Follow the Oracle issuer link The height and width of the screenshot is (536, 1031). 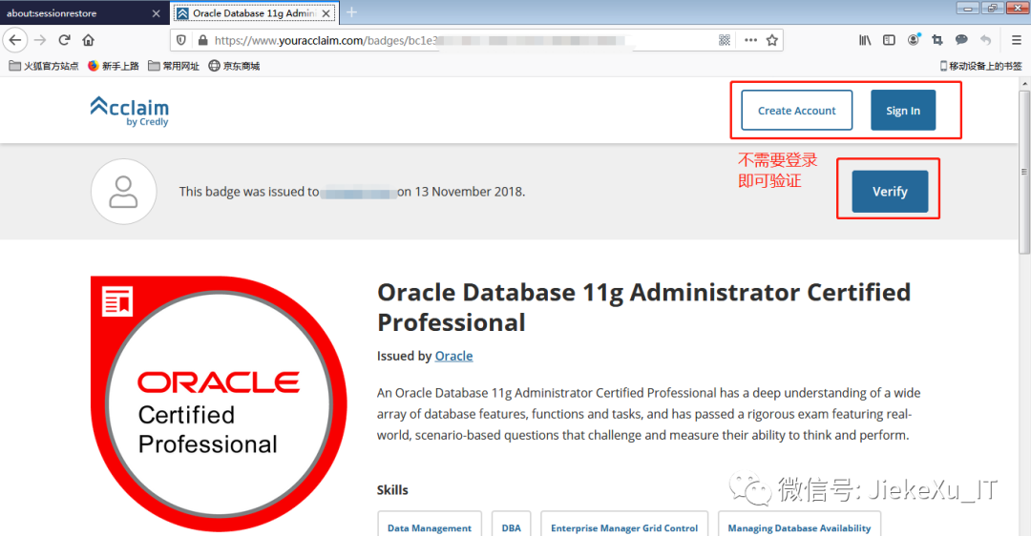point(453,356)
